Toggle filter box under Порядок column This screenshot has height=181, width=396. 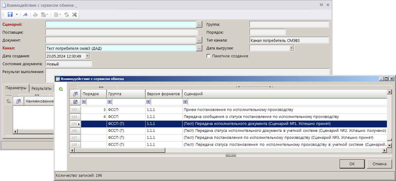pyautogui.click(x=84, y=102)
